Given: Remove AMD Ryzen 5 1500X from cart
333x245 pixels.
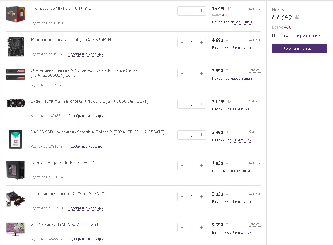Looking at the screenshot, I should click(254, 9).
